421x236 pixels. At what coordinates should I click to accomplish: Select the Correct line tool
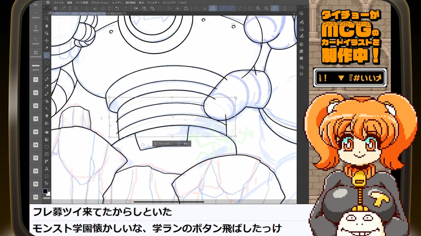(x=47, y=184)
